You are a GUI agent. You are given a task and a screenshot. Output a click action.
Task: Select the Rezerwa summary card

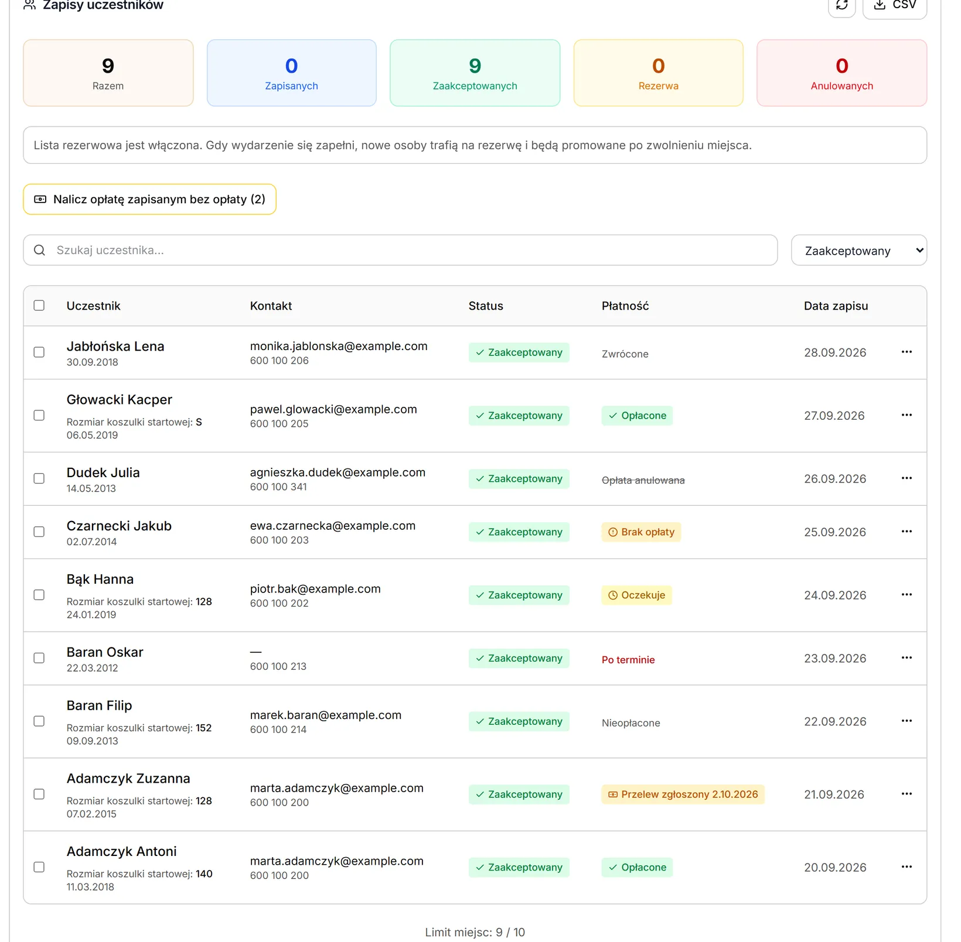pos(659,73)
